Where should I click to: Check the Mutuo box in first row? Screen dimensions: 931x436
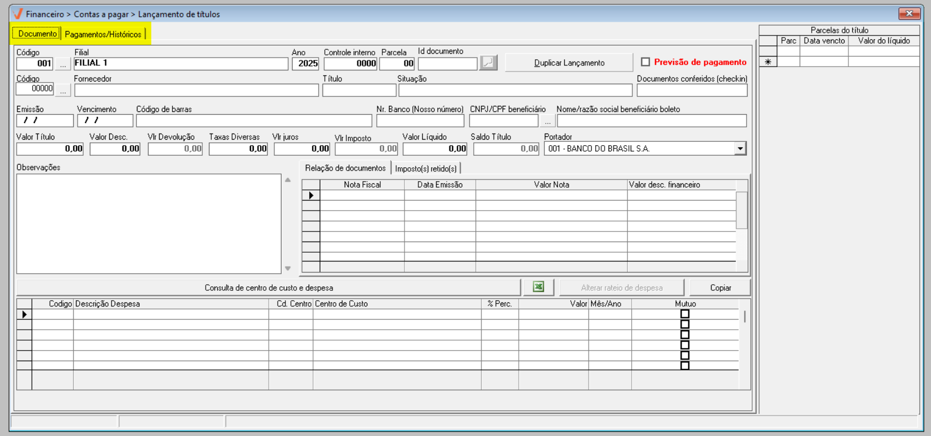click(x=685, y=314)
